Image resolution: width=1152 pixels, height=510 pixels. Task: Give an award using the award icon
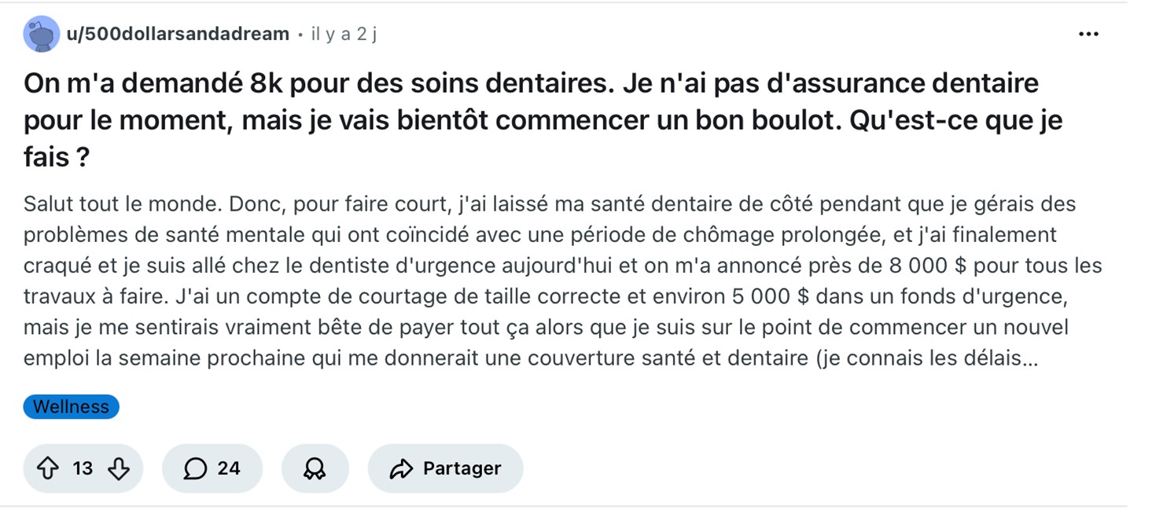click(315, 469)
